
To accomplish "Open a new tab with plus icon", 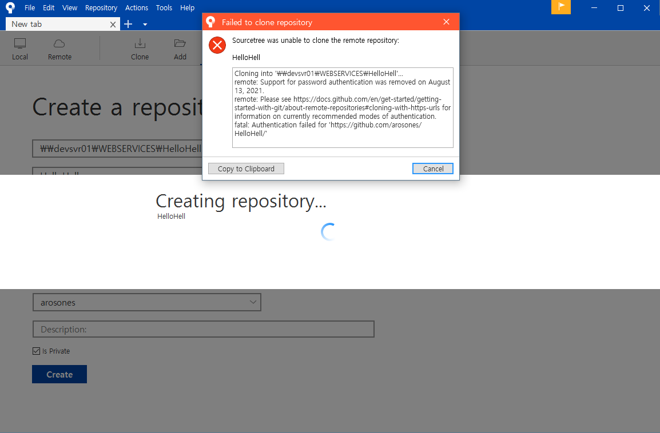I will 128,25.
